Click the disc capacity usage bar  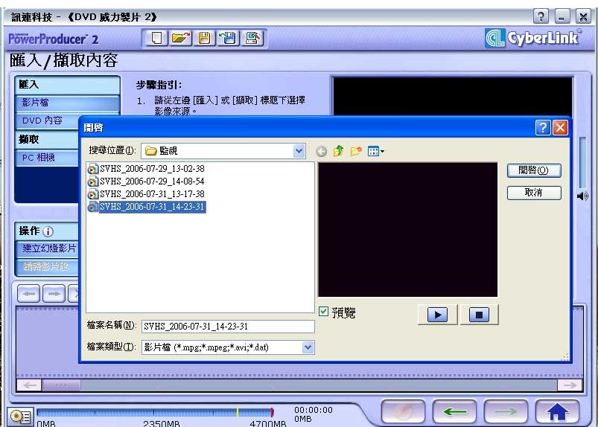click(x=155, y=413)
